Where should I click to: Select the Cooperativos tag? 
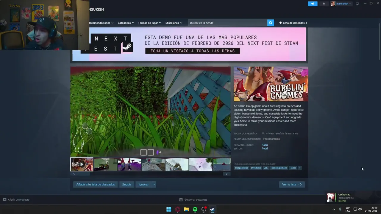(241, 168)
